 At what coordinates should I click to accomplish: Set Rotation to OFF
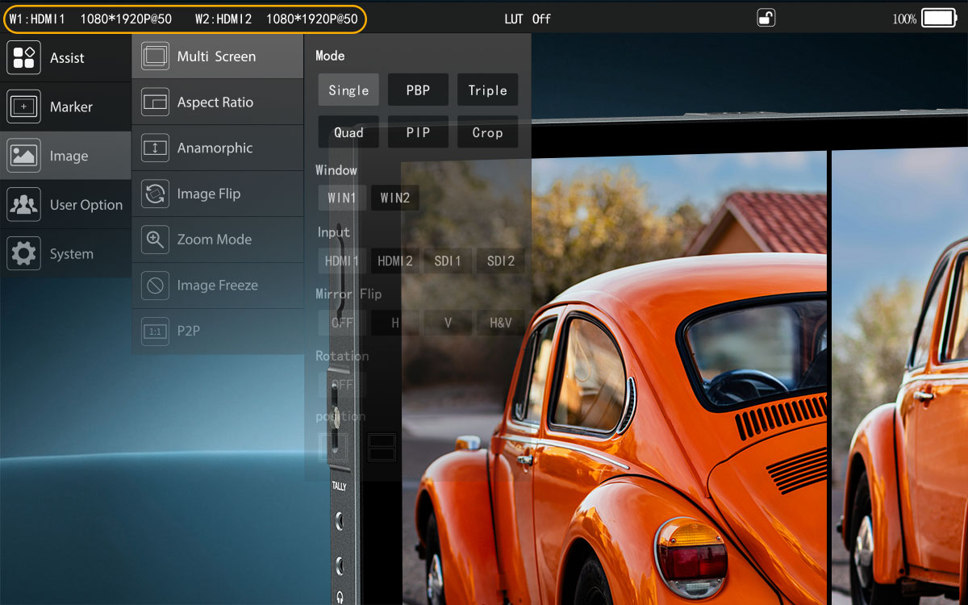tap(342, 385)
